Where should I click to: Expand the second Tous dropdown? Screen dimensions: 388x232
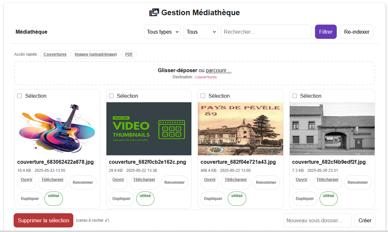(200, 32)
